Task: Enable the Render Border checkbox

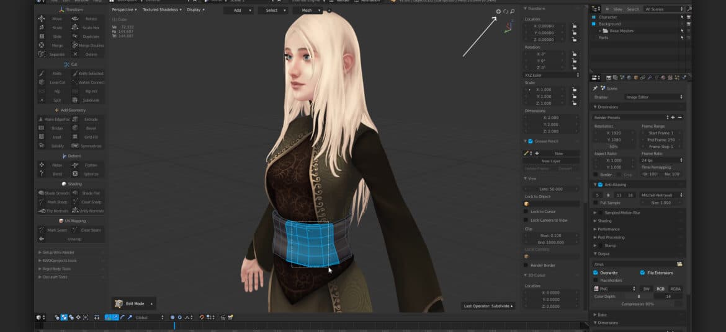Action: point(526,265)
